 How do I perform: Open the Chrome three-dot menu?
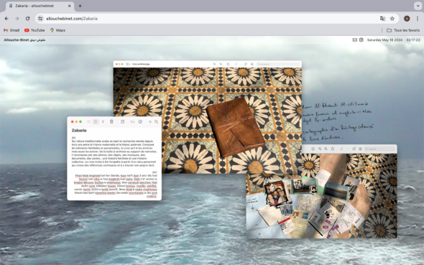pos(418,19)
